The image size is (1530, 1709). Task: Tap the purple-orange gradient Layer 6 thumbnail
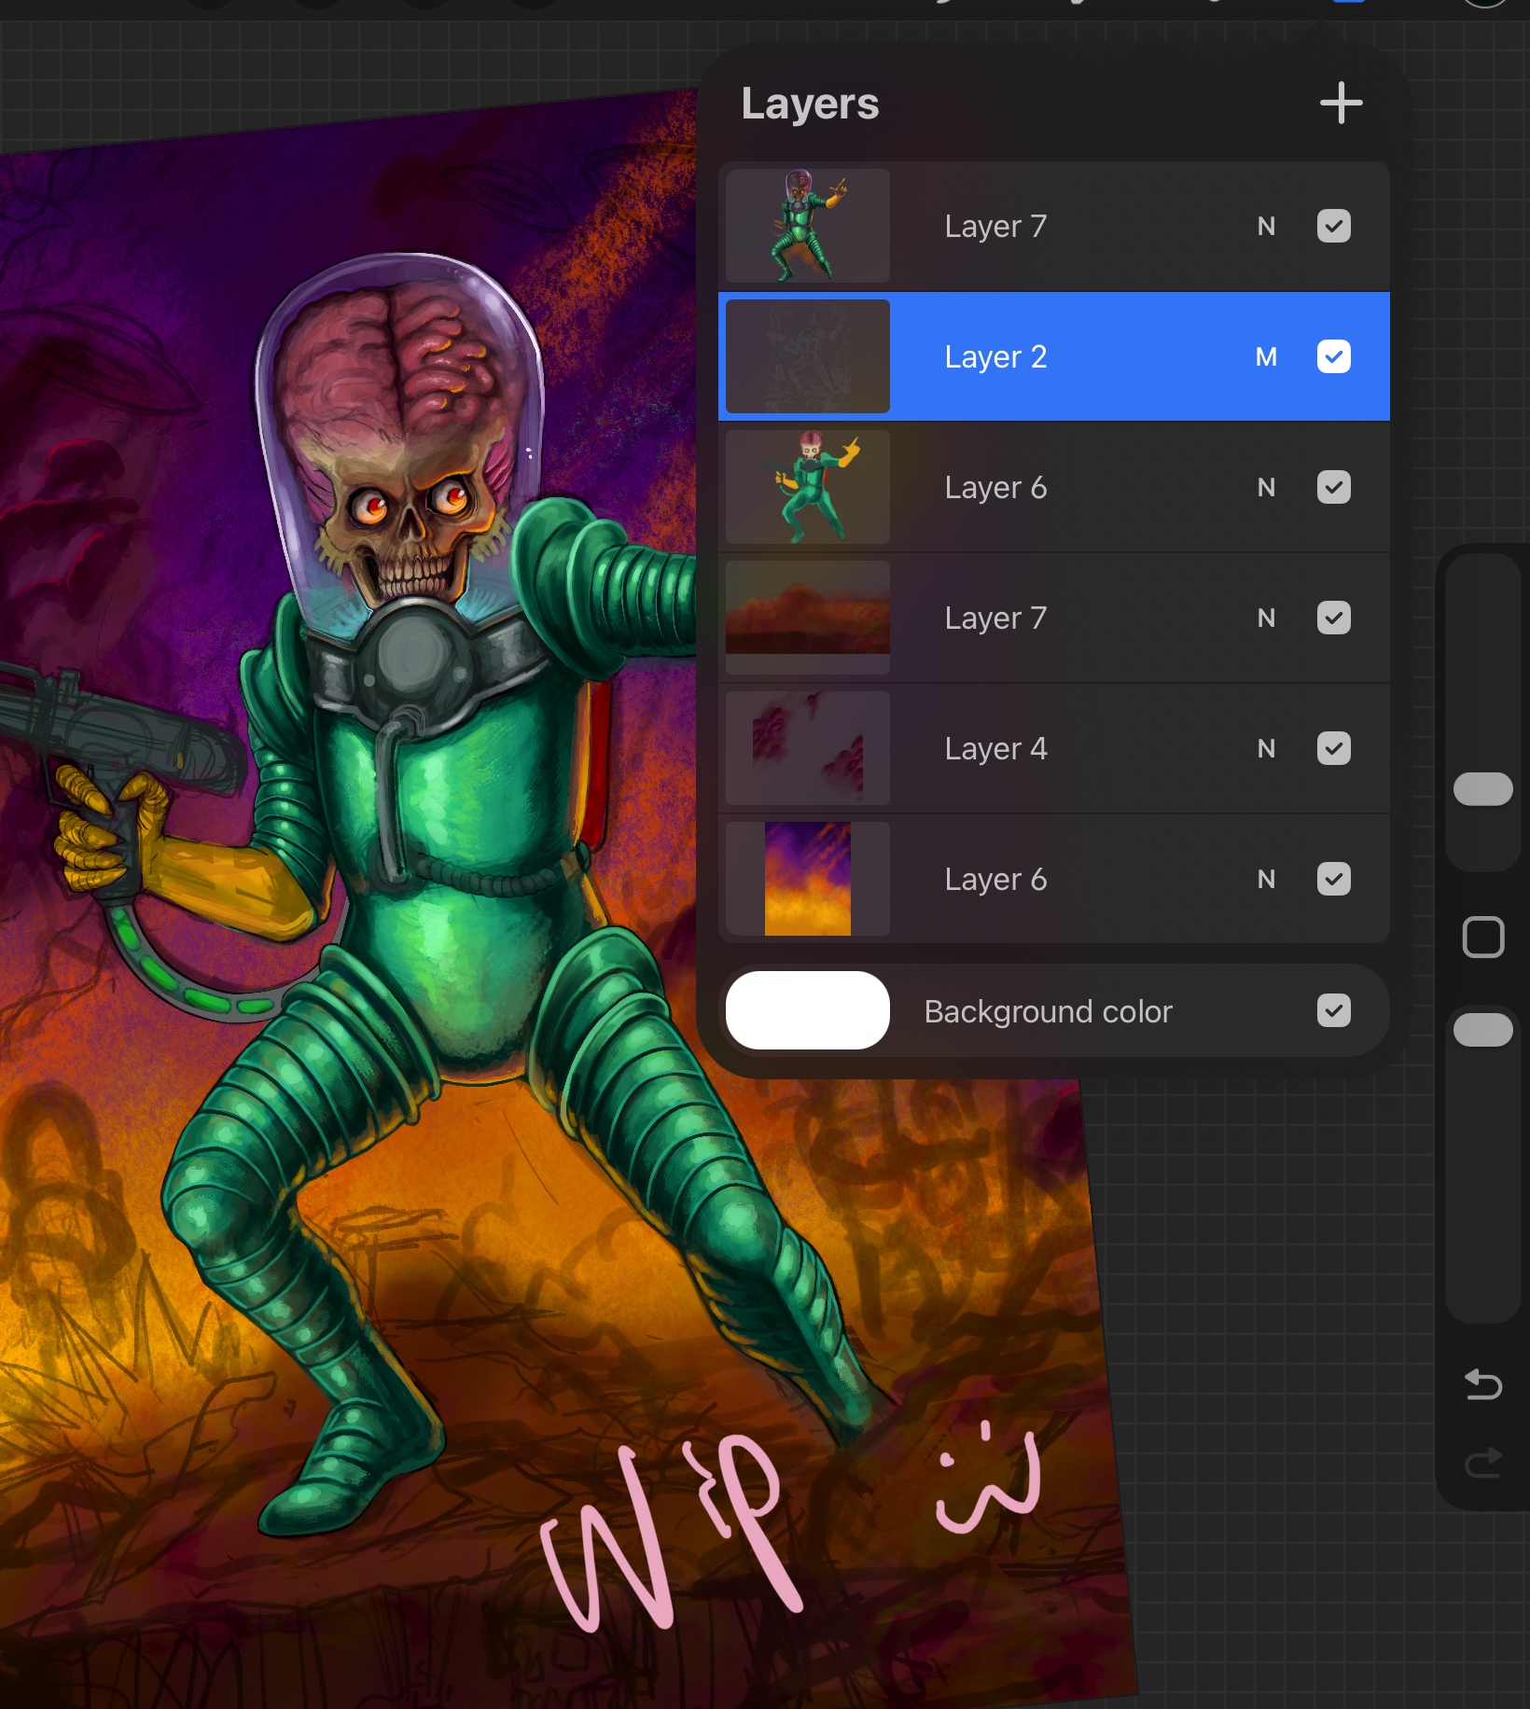(x=808, y=879)
